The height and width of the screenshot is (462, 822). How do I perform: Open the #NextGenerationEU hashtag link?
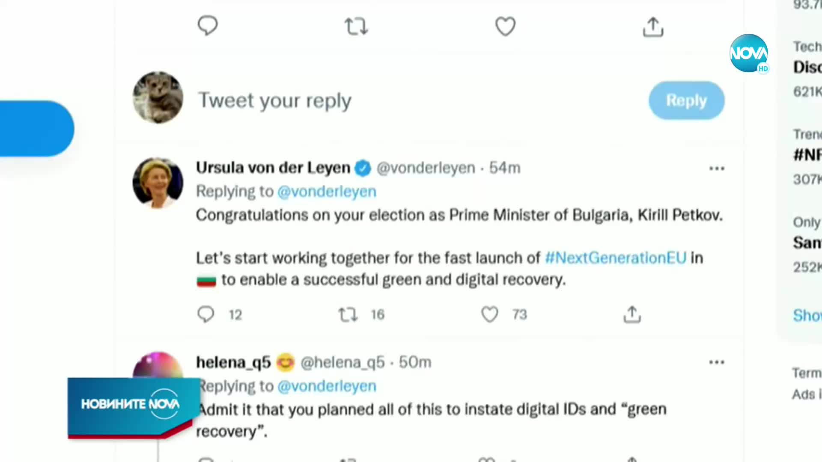click(616, 258)
